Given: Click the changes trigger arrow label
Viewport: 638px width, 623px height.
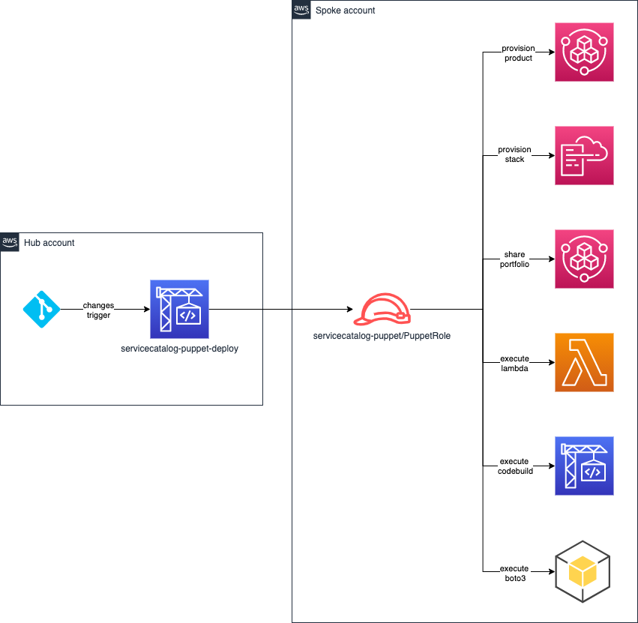Looking at the screenshot, I should [98, 310].
